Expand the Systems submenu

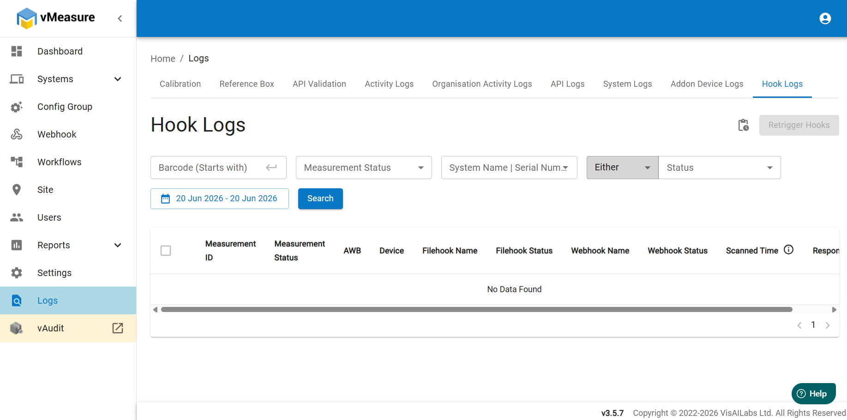[x=118, y=79]
